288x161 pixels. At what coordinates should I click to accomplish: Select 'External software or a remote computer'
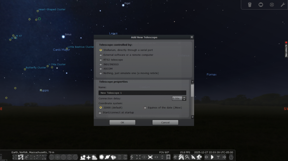(x=101, y=55)
